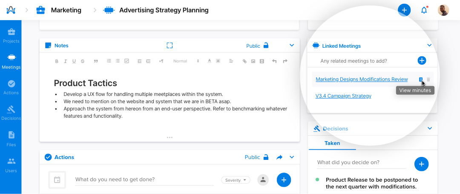
Task: Go to Decisions in sidebar
Action: point(11,113)
